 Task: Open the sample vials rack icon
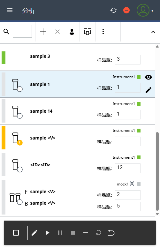tap(88, 32)
